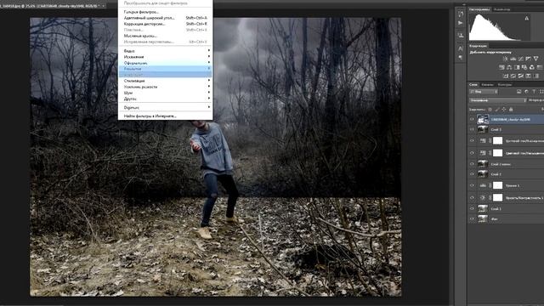
Task: Add a Selective Color adjustment icon
Action: [529, 76]
